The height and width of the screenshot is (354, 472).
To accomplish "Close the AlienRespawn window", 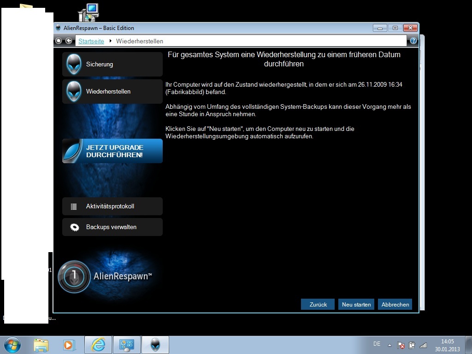I will click(x=410, y=28).
